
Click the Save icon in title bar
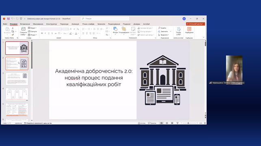(9, 19)
